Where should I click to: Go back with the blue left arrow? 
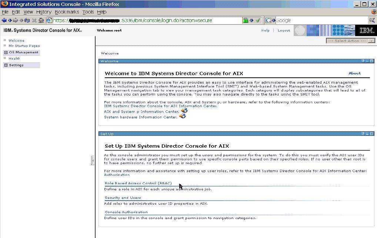tap(4, 20)
